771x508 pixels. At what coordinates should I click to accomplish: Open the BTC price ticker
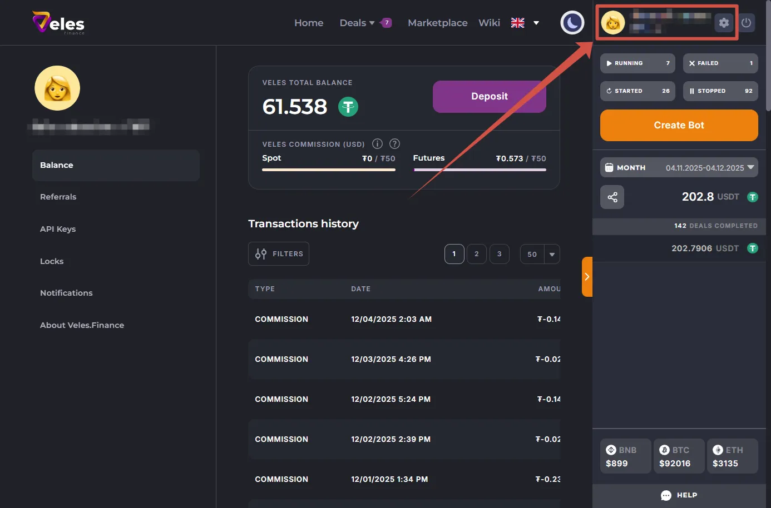pyautogui.click(x=679, y=456)
